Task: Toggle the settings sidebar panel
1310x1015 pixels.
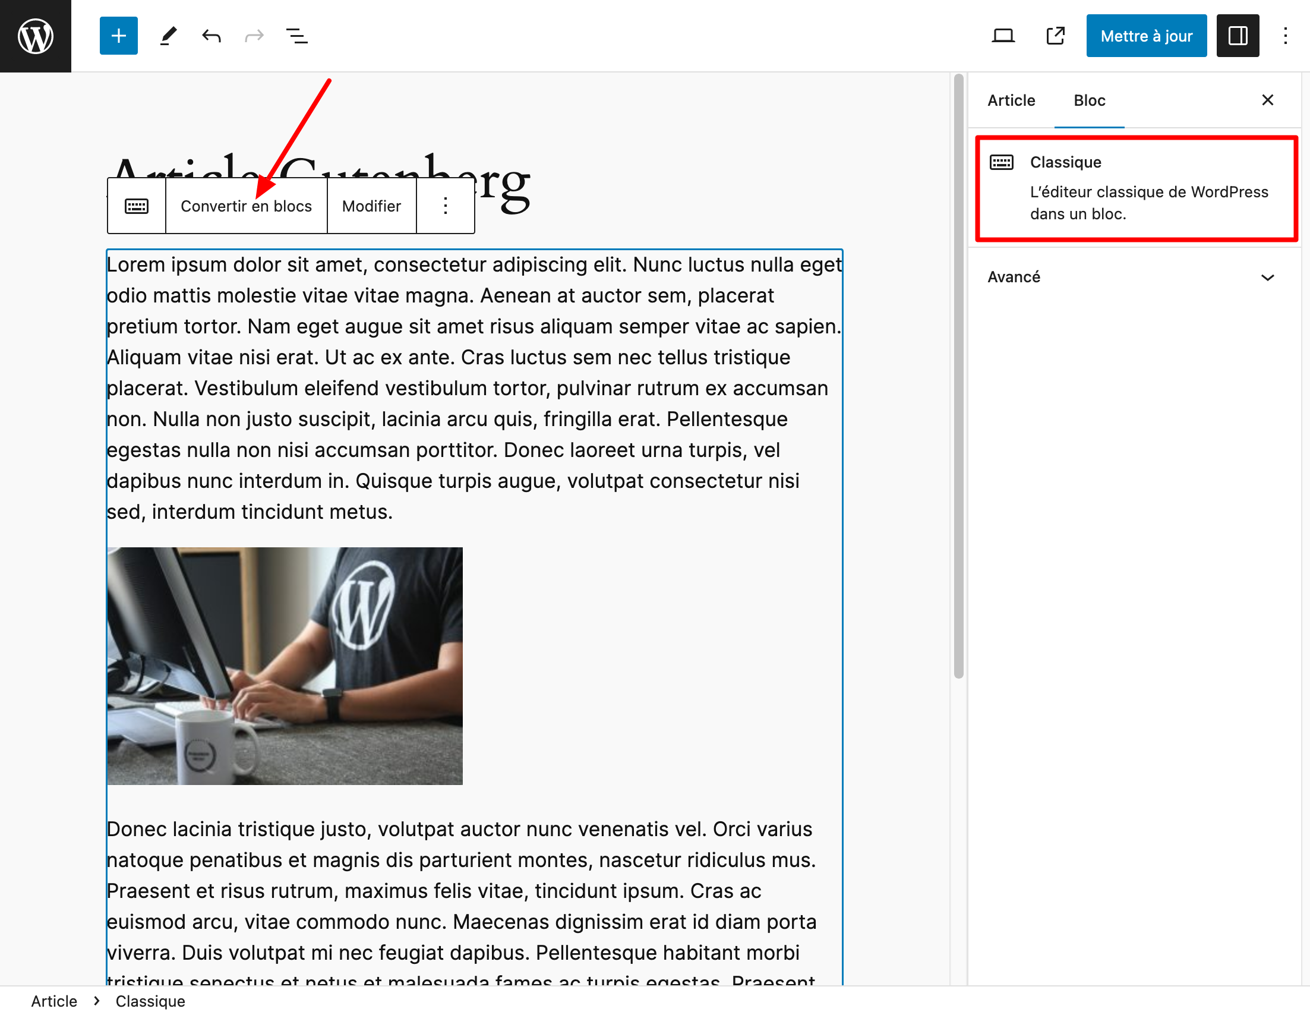Action: [x=1238, y=36]
